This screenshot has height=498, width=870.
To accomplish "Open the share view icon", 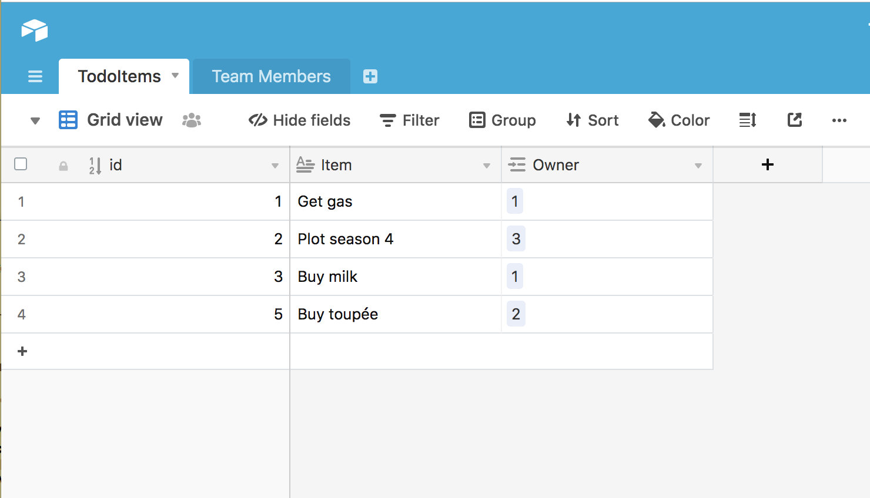I will click(794, 120).
